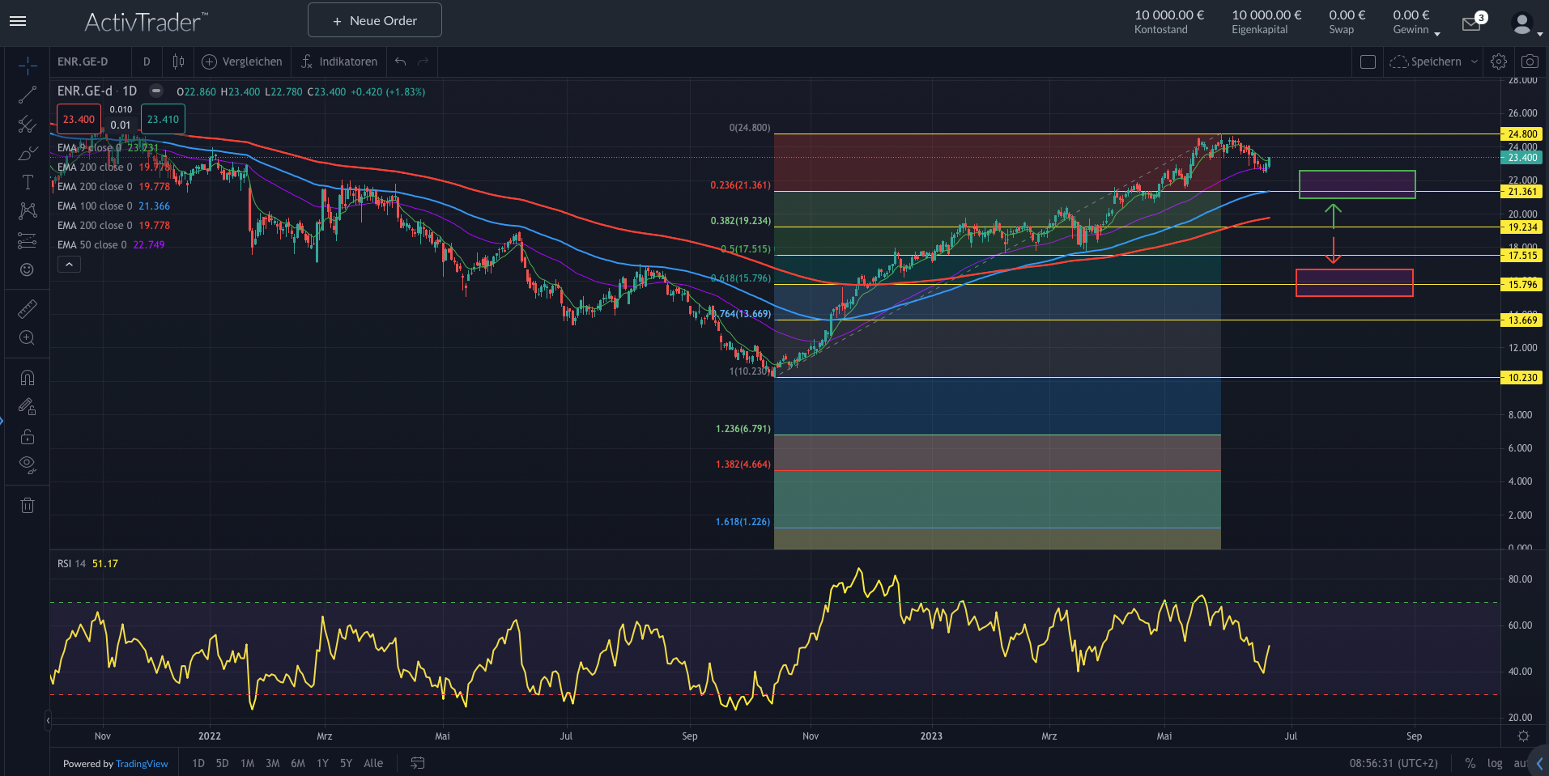
Task: Expand the Speichern dropdown arrow
Action: [x=1475, y=61]
